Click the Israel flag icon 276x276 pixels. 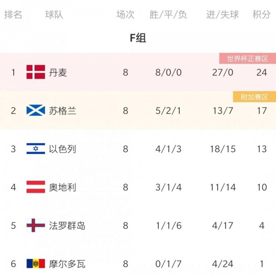(36, 149)
